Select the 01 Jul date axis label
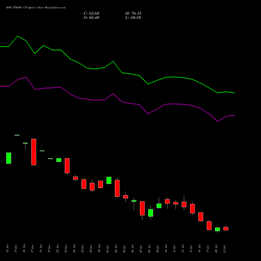 coord(108,249)
